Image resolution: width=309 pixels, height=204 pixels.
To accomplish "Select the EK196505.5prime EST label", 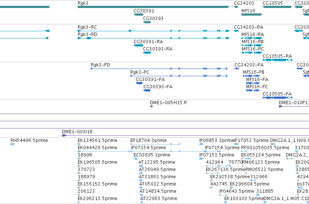I will click(x=97, y=163).
